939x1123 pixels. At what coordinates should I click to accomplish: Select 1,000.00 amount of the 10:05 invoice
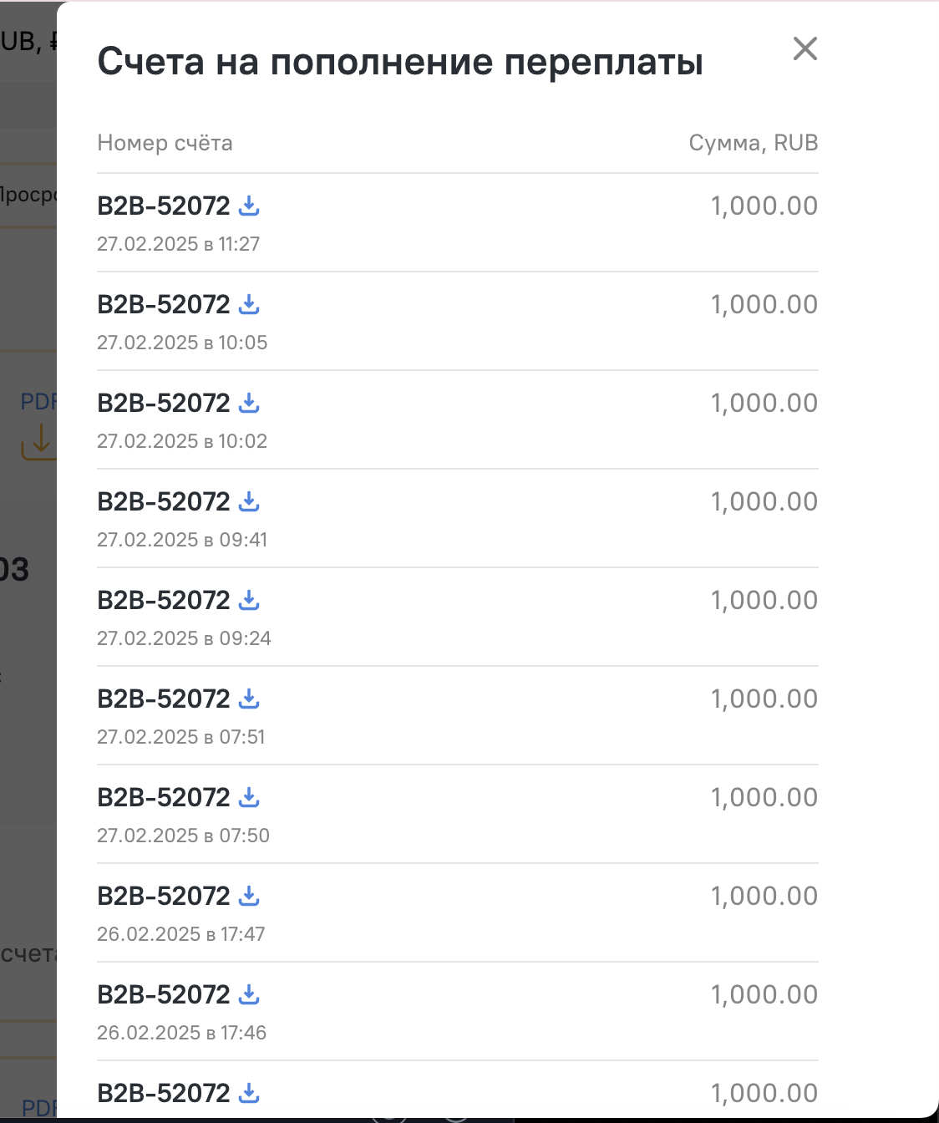[764, 304]
